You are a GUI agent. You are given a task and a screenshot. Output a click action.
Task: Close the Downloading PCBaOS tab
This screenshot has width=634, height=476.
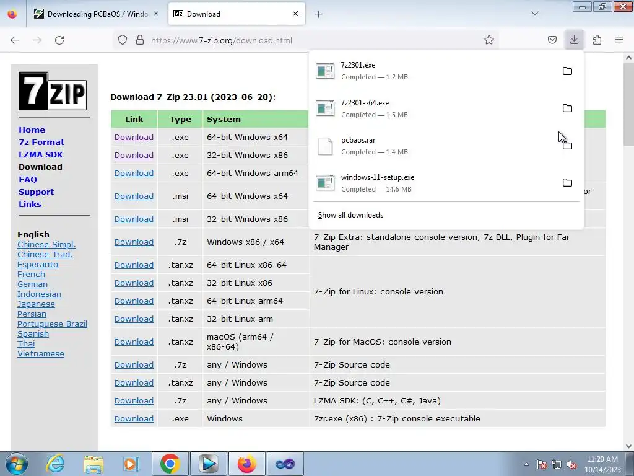pos(156,14)
